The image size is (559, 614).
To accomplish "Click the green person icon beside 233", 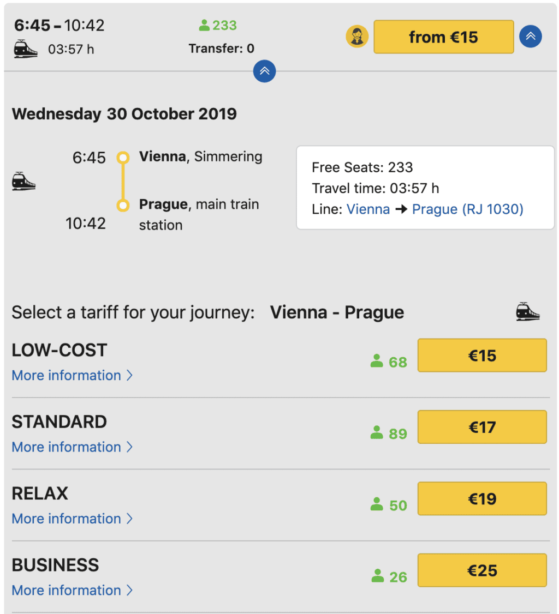I will (x=204, y=26).
